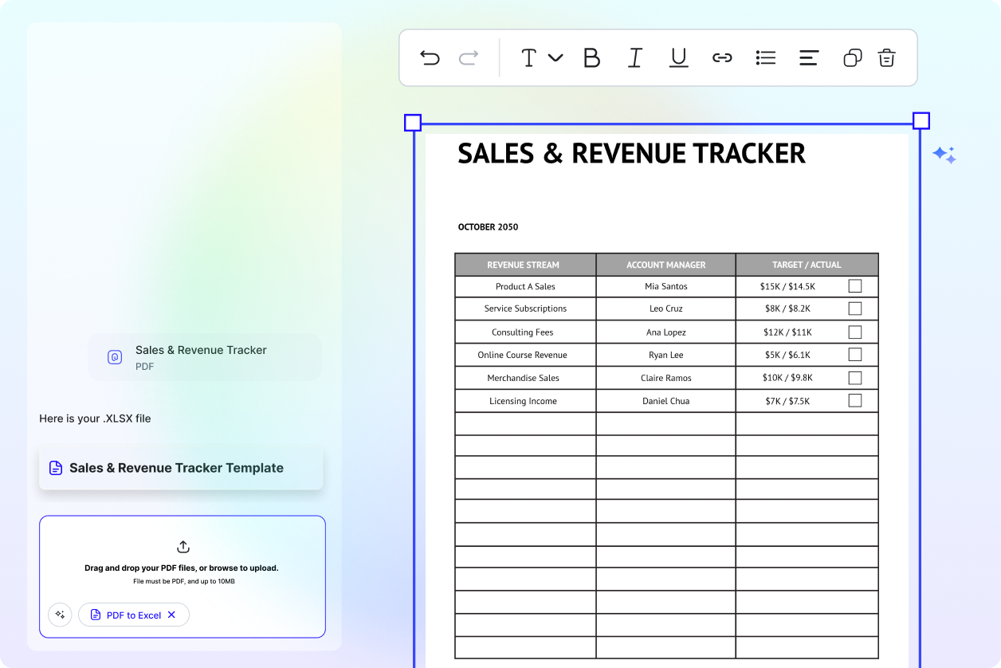
Task: Italicize the selected text
Action: tap(634, 57)
